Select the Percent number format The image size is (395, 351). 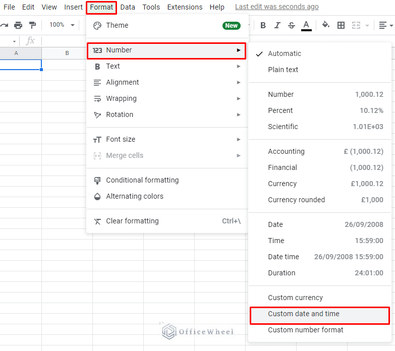coord(280,110)
